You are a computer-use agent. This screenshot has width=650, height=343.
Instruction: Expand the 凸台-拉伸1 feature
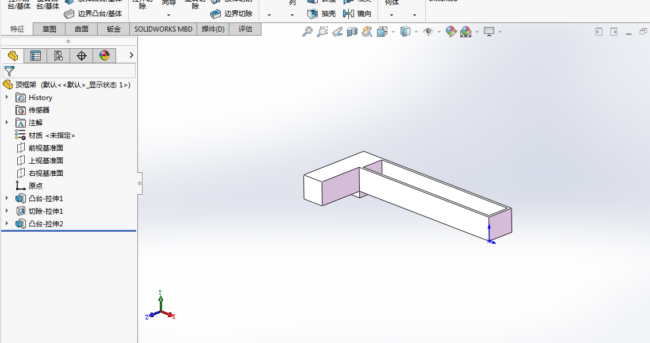point(7,198)
